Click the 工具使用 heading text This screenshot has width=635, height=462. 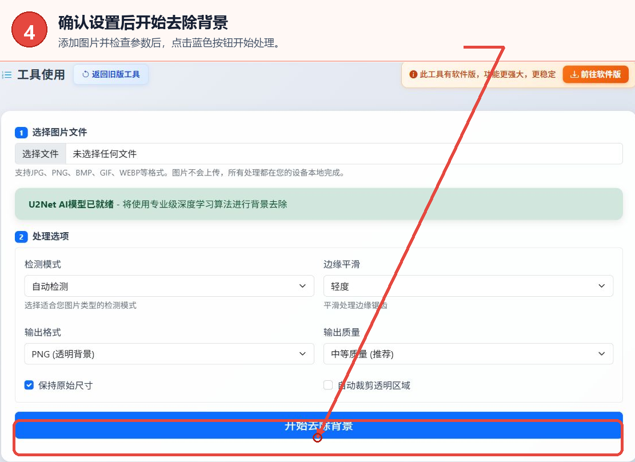[x=41, y=75]
